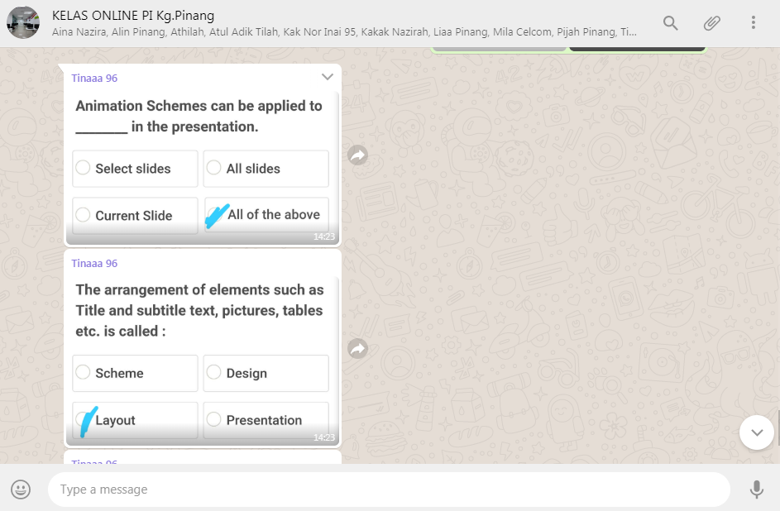Open the emoji picker

click(x=22, y=490)
